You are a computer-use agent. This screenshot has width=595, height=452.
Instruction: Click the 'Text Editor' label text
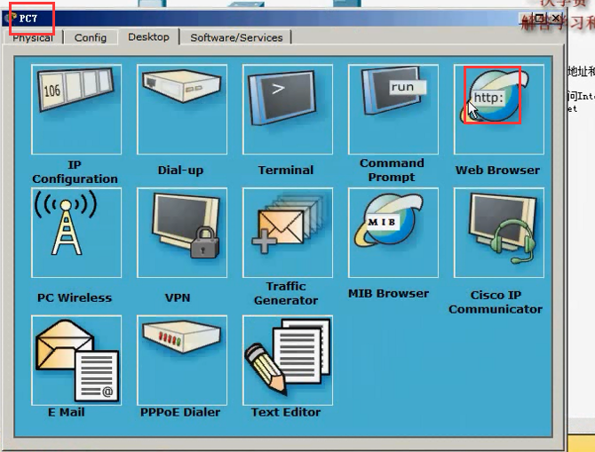pos(286,412)
